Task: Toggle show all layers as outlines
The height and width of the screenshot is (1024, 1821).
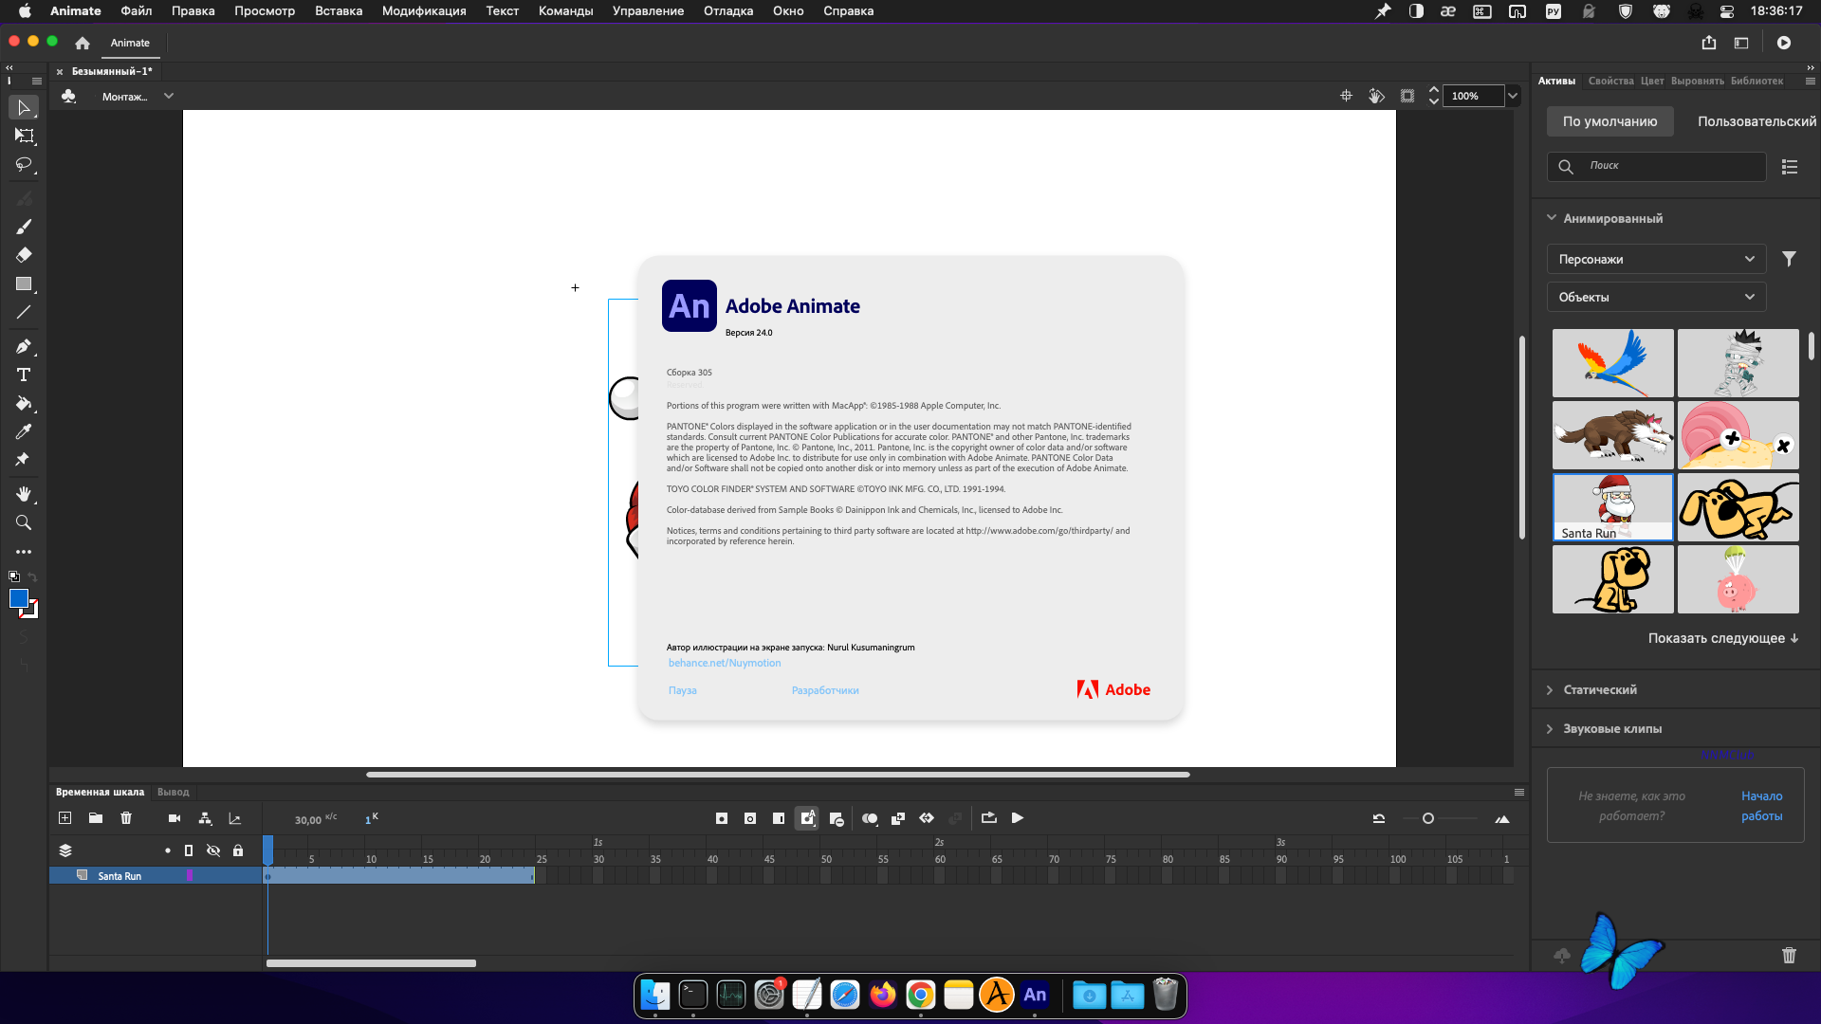Action: point(189,850)
